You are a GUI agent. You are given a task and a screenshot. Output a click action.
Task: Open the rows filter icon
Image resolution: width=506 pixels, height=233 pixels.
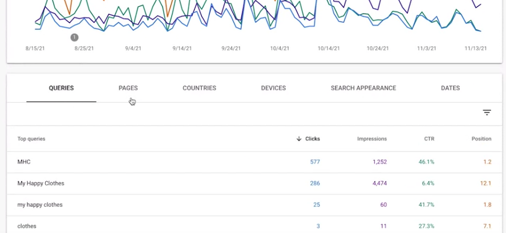tap(487, 113)
